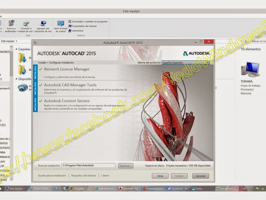This screenshot has height=200, width=266.
Task: Switch to Autodesk AutoCAD taskbar button
Action: 129,188
